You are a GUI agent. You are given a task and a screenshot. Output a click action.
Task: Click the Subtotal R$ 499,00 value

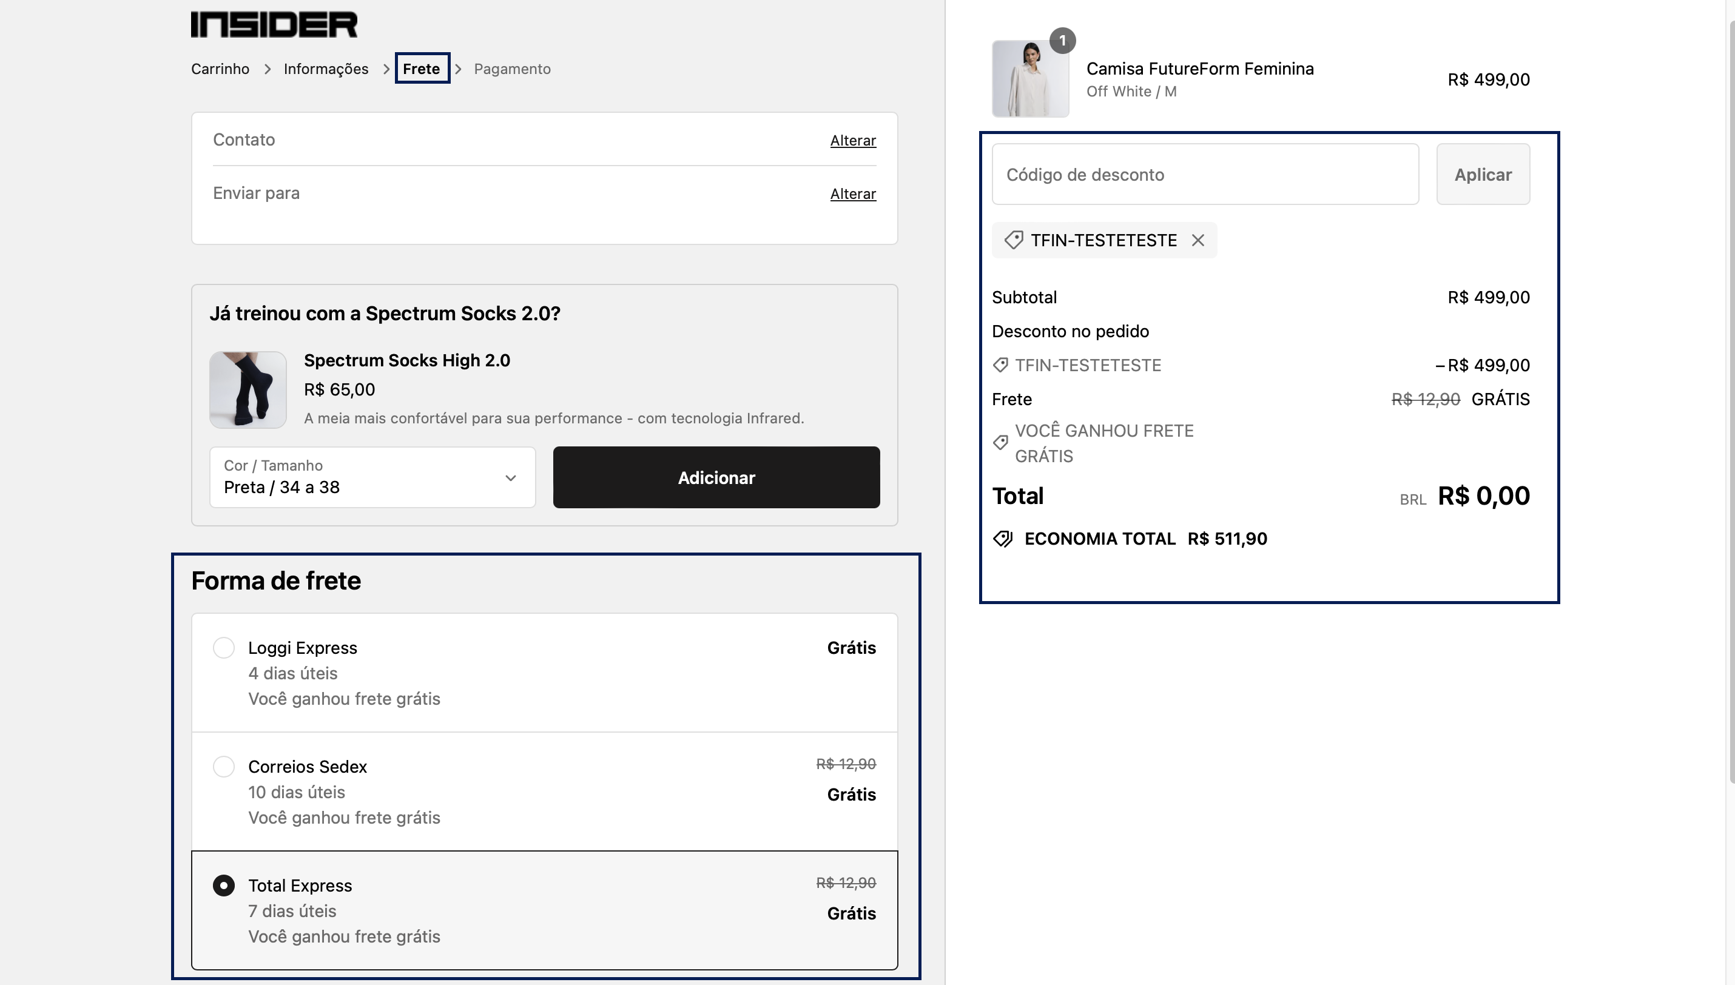[1489, 298]
